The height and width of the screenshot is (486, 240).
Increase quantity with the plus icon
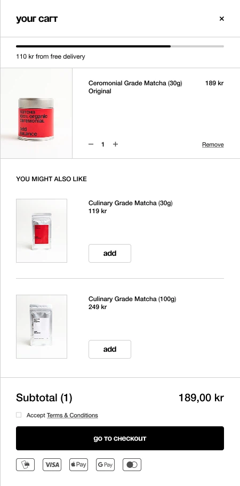115,144
